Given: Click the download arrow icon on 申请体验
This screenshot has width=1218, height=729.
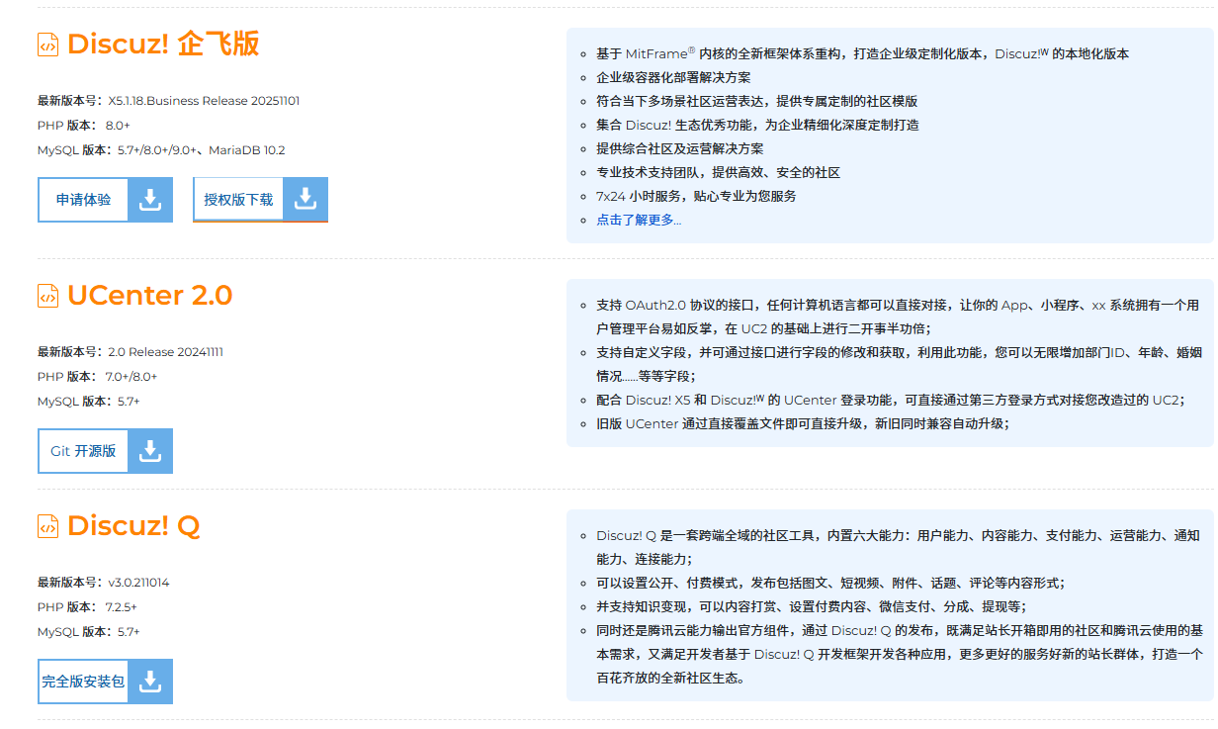Looking at the screenshot, I should click(x=150, y=200).
